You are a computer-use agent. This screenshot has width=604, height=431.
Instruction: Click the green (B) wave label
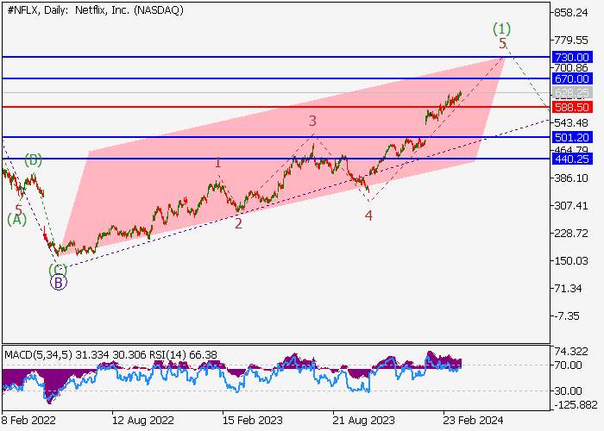[33, 159]
